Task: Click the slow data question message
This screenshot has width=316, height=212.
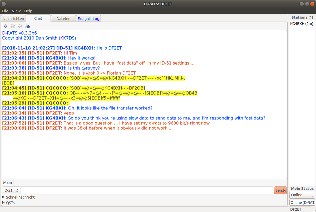Action: tap(134, 118)
